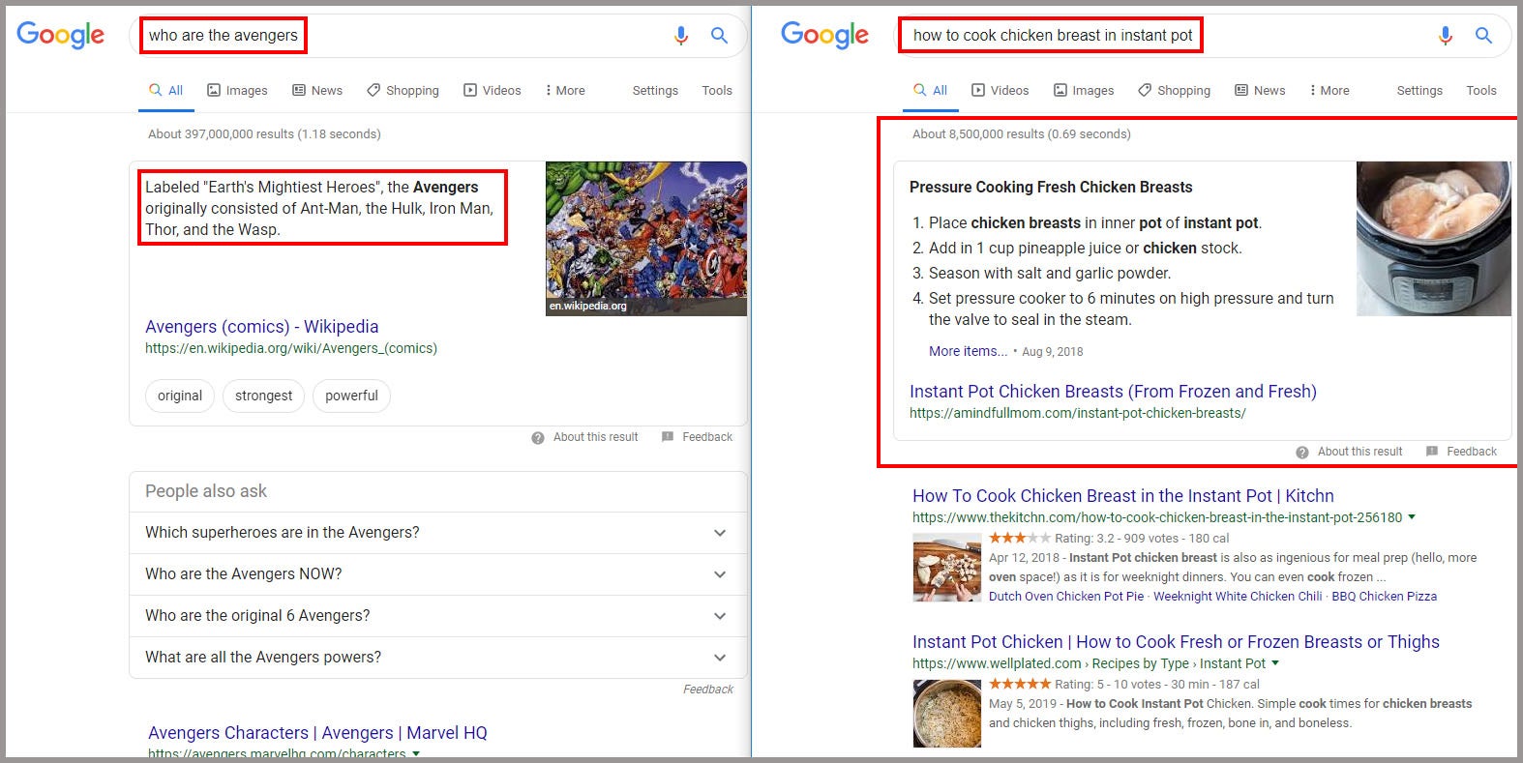This screenshot has width=1523, height=763.
Task: Click 'More items...' link in recipe snippet
Action: pyautogui.click(x=968, y=351)
